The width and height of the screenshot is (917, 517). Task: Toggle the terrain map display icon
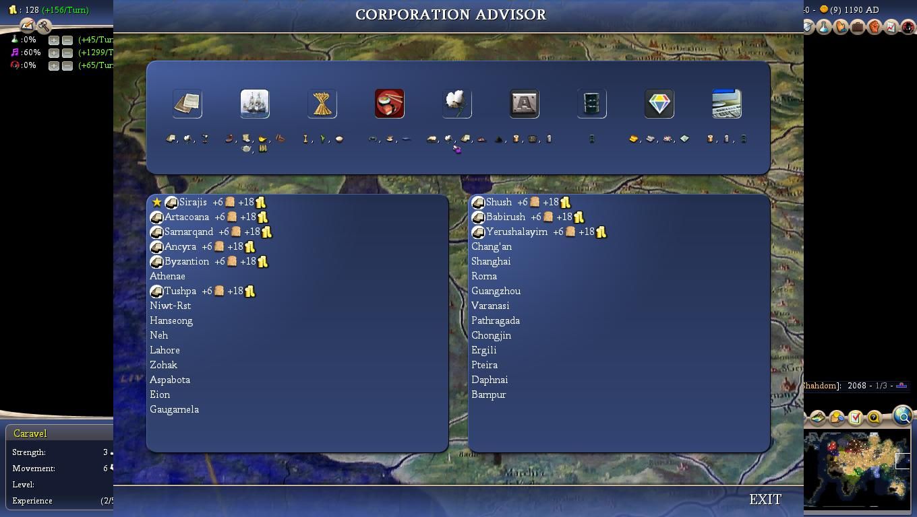point(817,417)
